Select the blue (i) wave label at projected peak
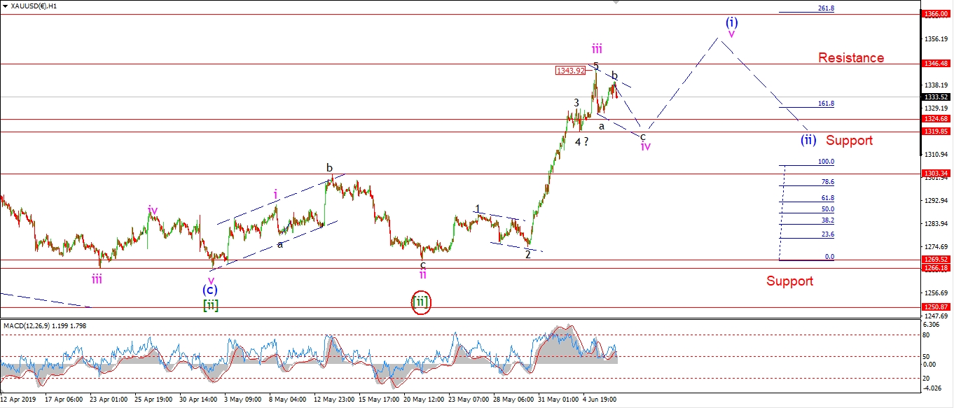The width and height of the screenshot is (954, 408). click(x=731, y=22)
